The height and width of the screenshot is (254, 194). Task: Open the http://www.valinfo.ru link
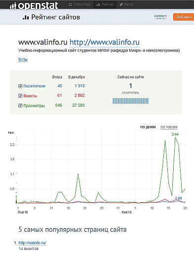point(104,42)
